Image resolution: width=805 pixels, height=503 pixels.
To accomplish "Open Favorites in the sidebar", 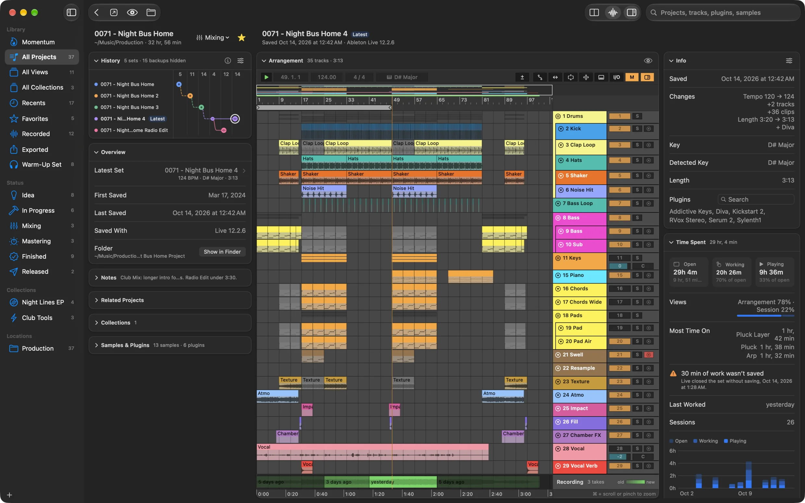I will click(42, 118).
